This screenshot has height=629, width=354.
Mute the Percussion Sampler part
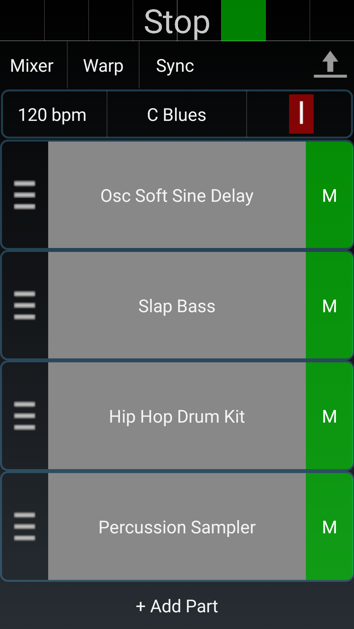click(x=329, y=527)
